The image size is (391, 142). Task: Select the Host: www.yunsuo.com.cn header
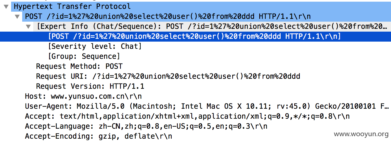(83, 97)
